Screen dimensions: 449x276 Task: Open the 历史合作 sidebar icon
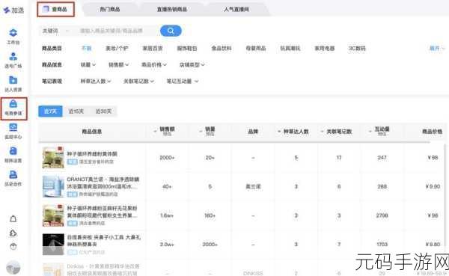[13, 174]
